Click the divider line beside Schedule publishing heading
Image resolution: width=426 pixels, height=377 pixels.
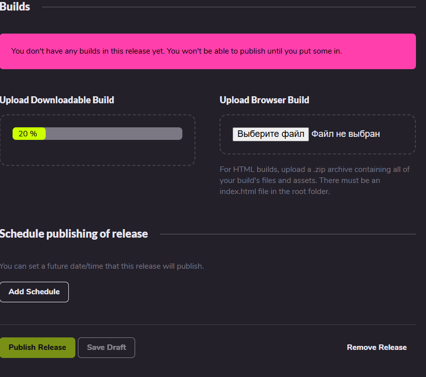[288, 234]
